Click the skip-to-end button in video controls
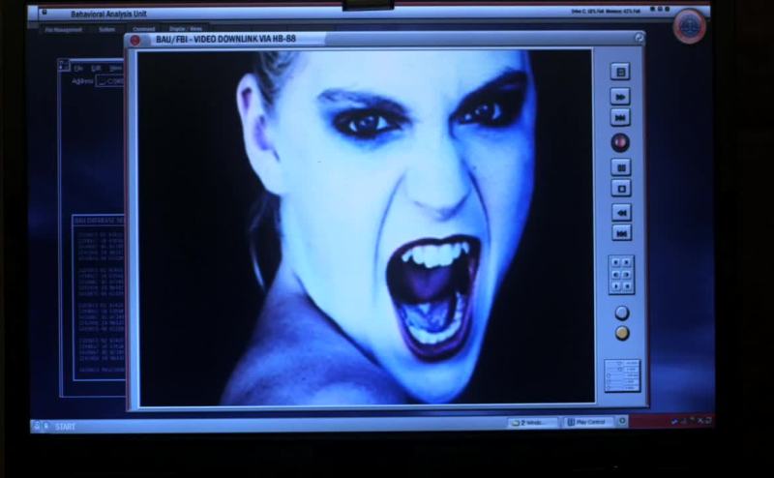Screen dimensions: 774x478 [x=620, y=117]
